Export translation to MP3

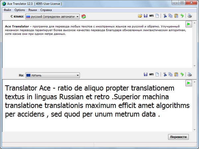pyautogui.click(x=151, y=75)
